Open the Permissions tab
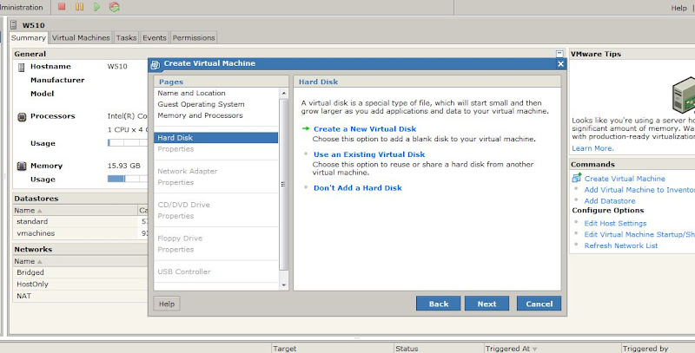 tap(194, 37)
